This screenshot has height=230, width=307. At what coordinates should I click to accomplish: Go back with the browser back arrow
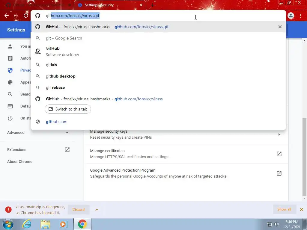(7, 16)
